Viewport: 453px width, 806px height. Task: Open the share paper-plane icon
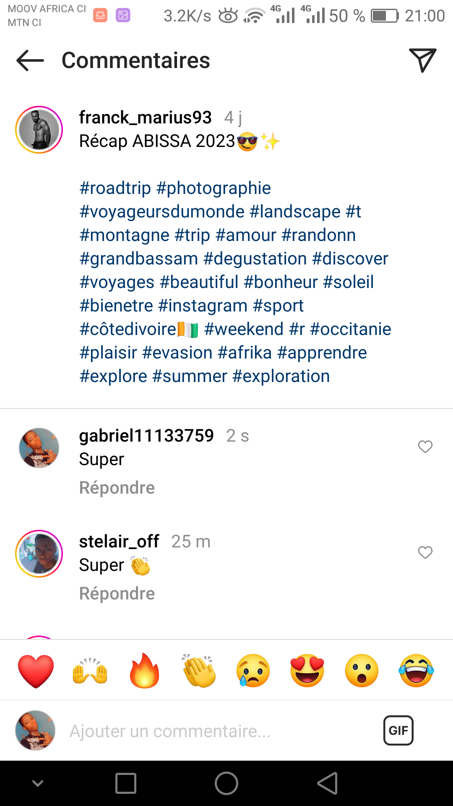tap(422, 60)
